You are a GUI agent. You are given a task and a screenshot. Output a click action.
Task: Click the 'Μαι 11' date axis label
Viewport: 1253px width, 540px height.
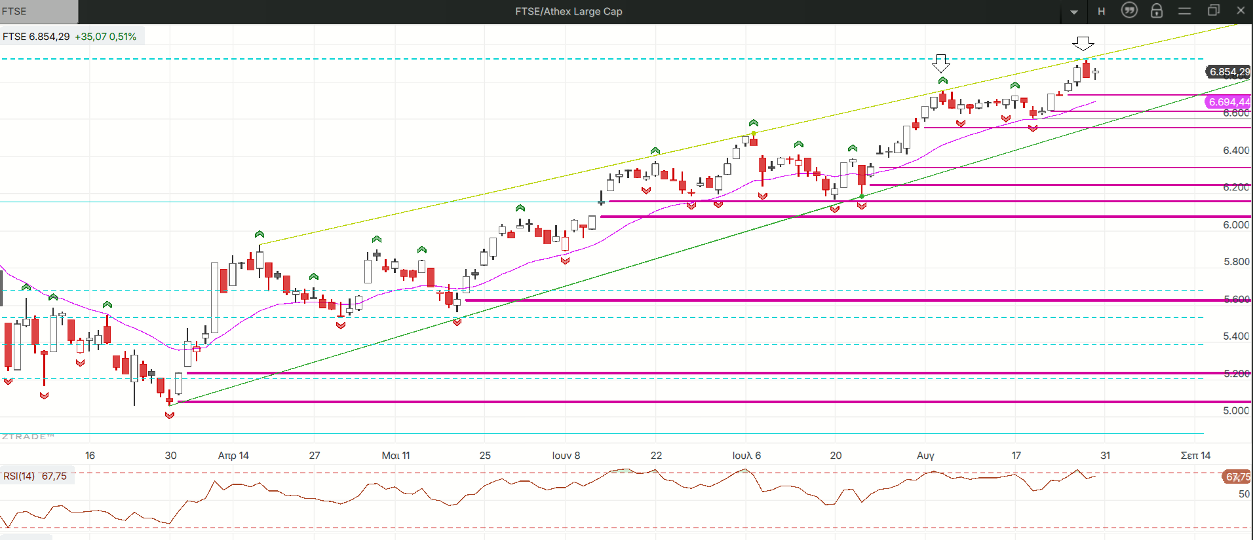tap(396, 456)
